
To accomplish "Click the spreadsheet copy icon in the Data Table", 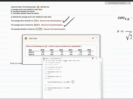I will click(x=46, y=46).
